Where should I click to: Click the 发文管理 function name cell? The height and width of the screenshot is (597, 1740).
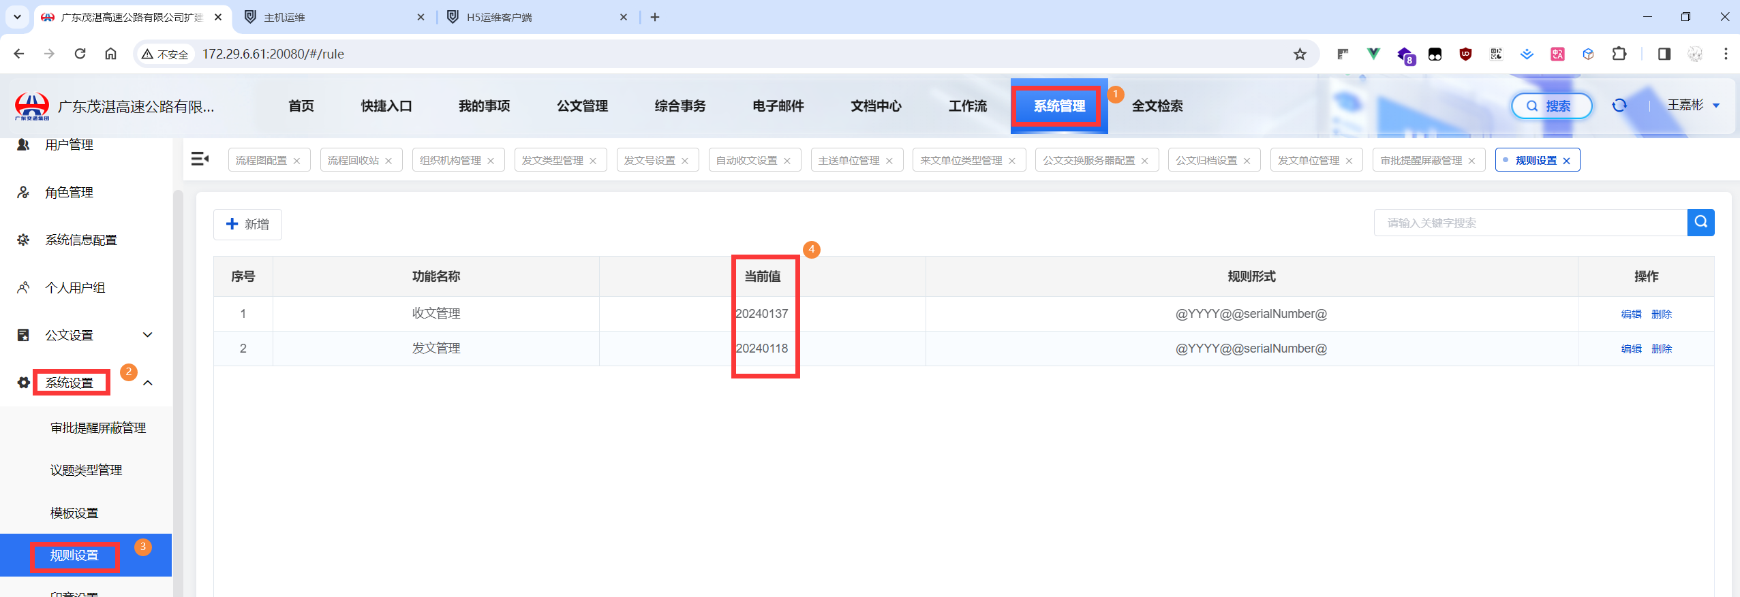[436, 349]
